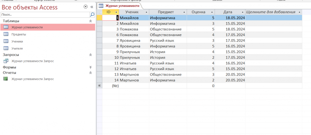This screenshot has width=311, height=135.
Task: Open query Журнал успеваемости Запрос
Action: (x=32, y=61)
